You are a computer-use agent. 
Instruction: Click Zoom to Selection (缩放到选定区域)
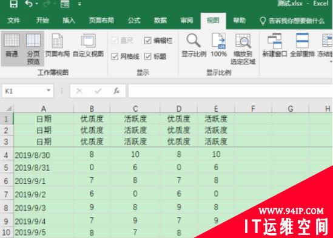coord(243,49)
